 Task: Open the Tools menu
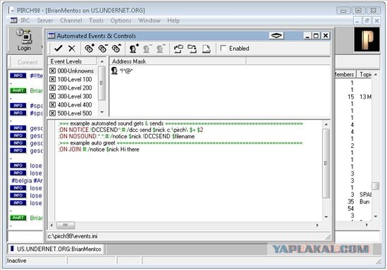coord(97,20)
